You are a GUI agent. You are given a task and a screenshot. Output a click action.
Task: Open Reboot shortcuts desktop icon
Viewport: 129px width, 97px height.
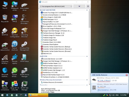point(15,46)
